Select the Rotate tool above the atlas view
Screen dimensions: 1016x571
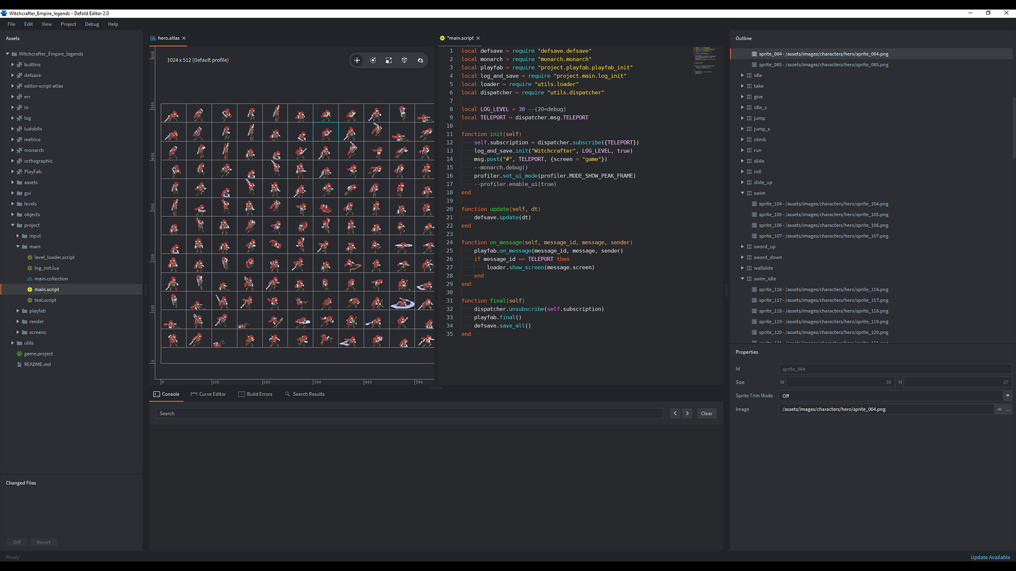click(373, 60)
